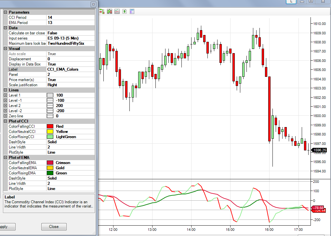Screen dimensions: 331x236
Task: Open Scale justification Right value
Action: tap(71, 85)
